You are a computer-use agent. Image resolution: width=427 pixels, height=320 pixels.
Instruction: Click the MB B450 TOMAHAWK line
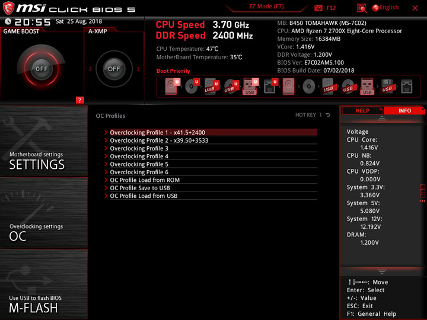click(321, 23)
